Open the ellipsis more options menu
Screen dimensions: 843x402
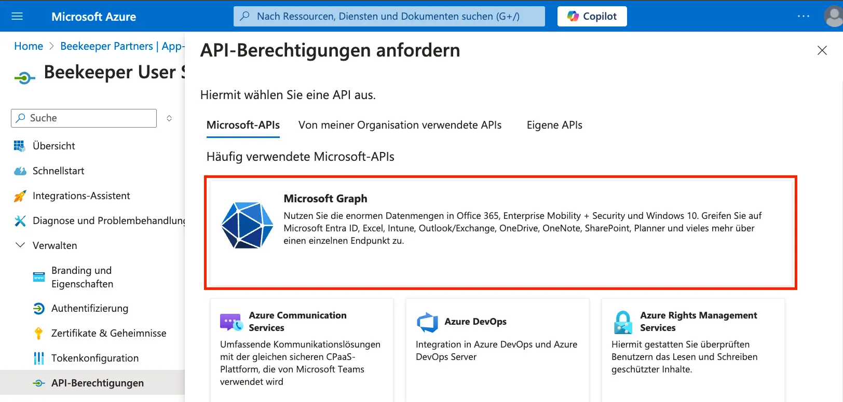(804, 16)
